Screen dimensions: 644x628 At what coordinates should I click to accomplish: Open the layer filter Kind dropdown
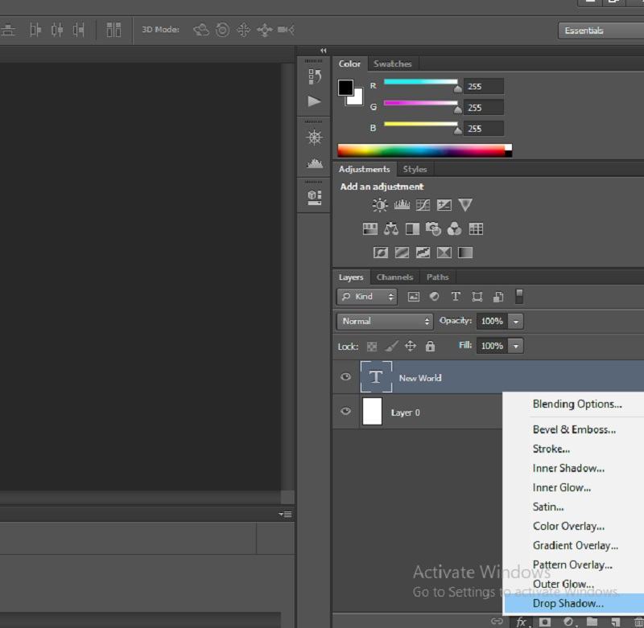pos(366,297)
